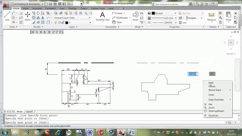242x136 pixels.
Task: Click the Multileader tool
Action: click(120, 18)
